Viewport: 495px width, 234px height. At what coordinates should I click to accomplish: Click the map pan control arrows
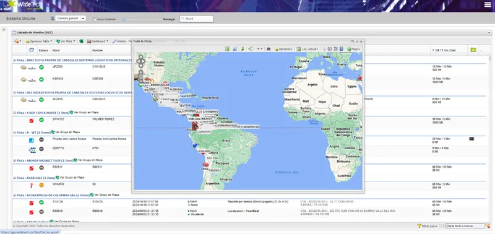pos(140,61)
